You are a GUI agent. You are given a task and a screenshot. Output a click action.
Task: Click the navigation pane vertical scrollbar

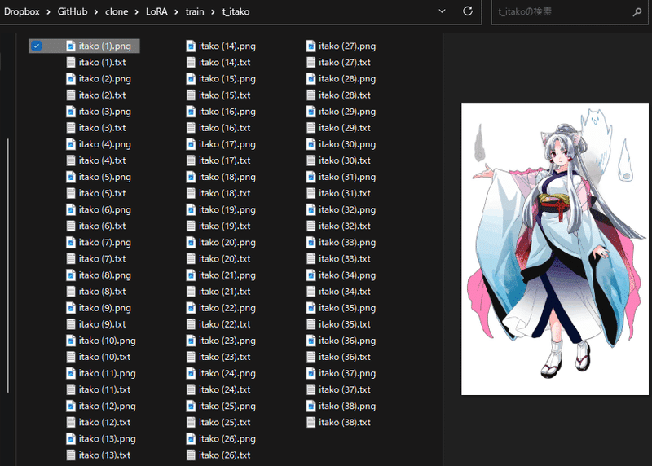[7, 266]
